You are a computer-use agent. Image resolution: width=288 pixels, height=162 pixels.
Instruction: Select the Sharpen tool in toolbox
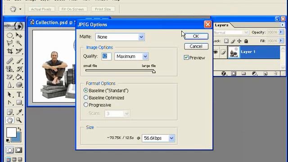click(9, 85)
